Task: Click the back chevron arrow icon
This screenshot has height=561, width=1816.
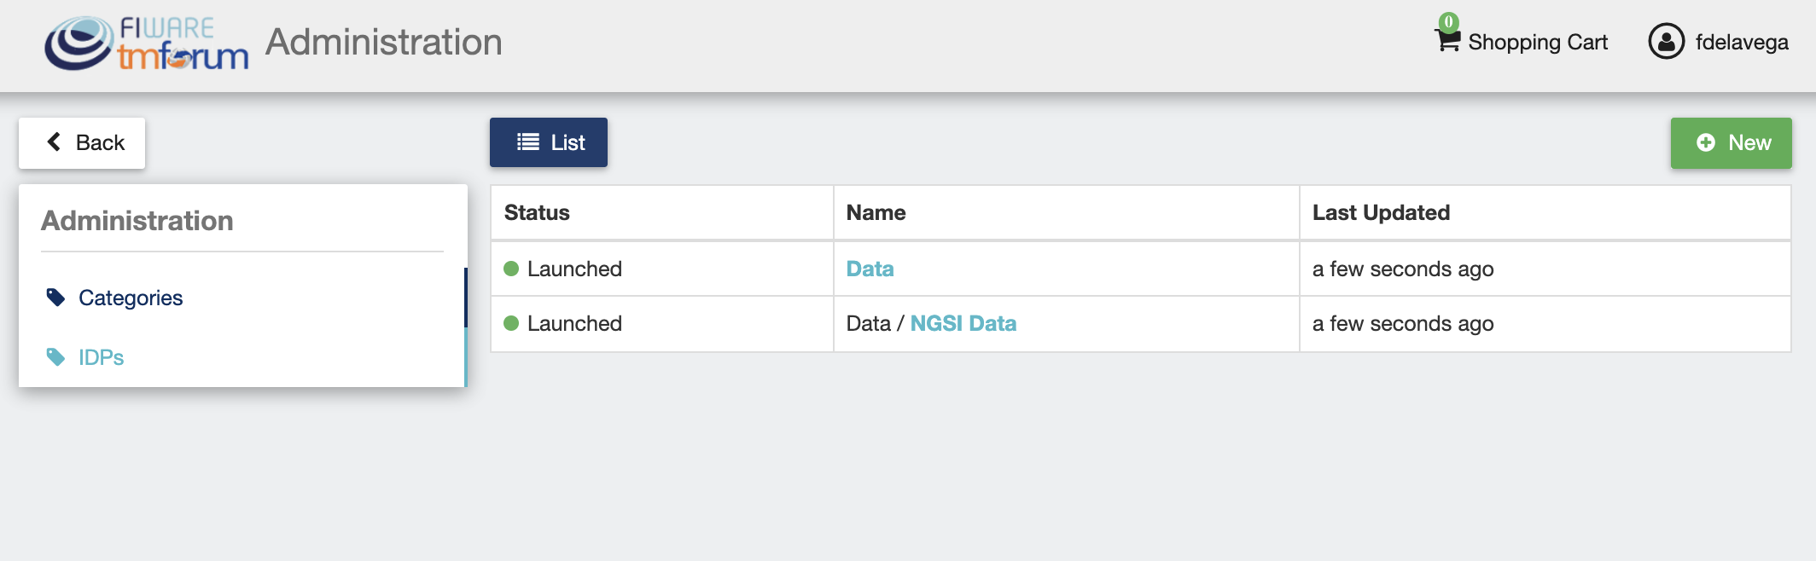Action: click(x=54, y=142)
